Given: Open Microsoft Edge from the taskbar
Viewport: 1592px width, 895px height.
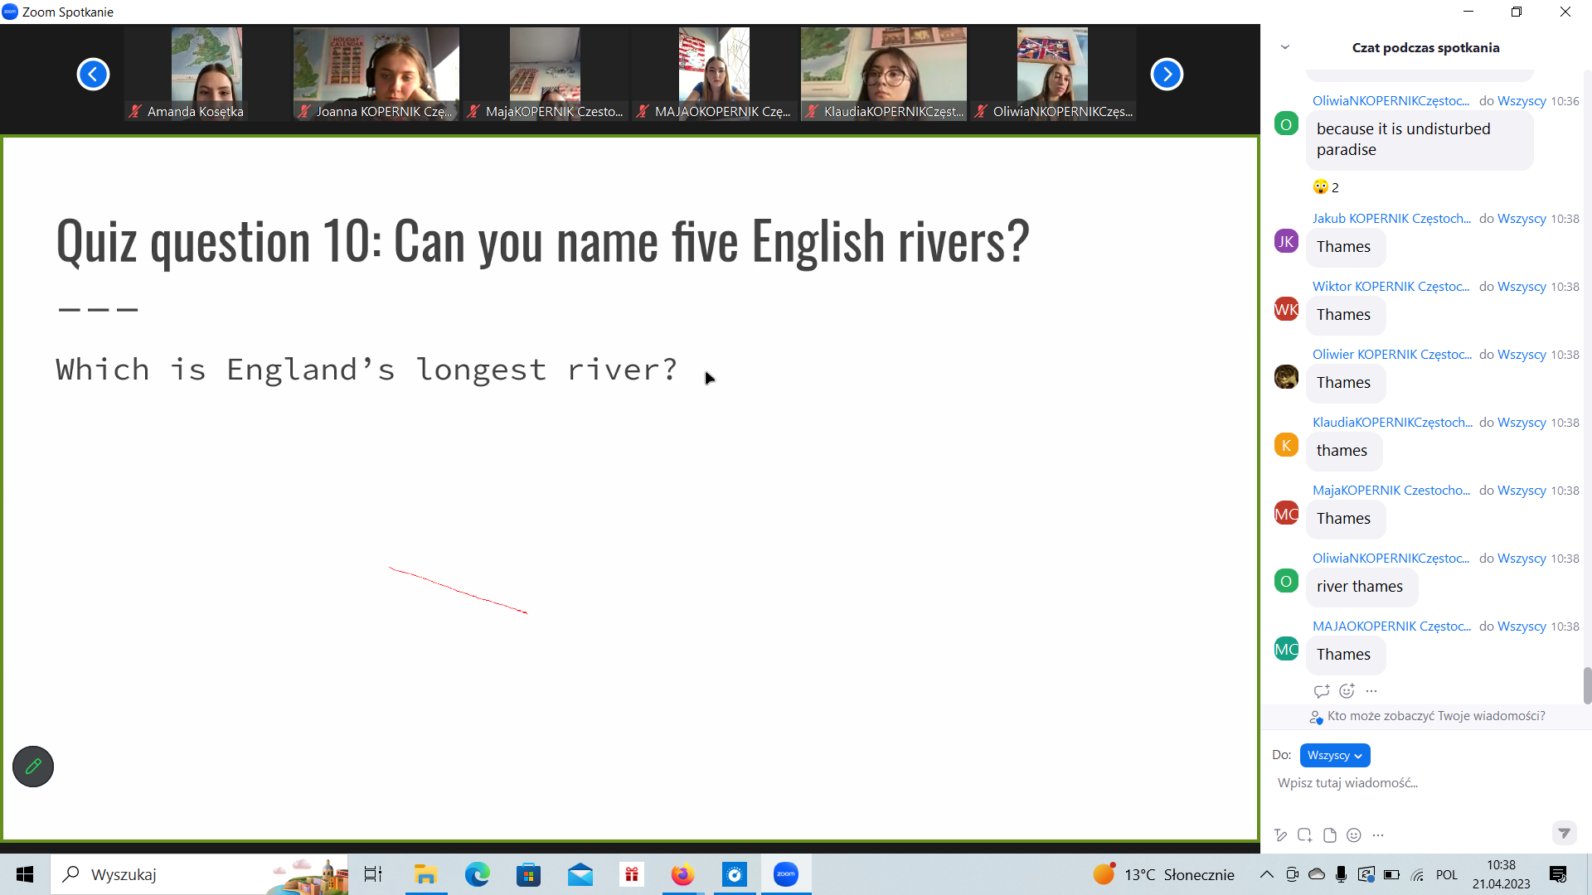Looking at the screenshot, I should point(477,874).
